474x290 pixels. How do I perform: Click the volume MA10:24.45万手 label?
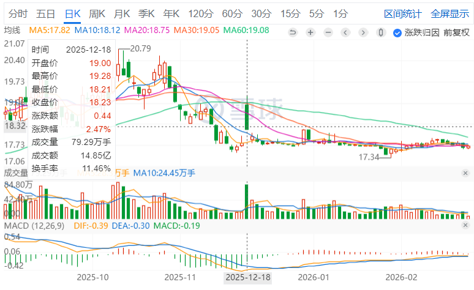(x=164, y=173)
